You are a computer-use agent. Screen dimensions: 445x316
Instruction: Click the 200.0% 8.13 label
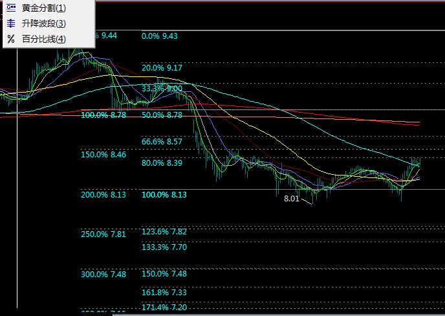pyautogui.click(x=103, y=195)
